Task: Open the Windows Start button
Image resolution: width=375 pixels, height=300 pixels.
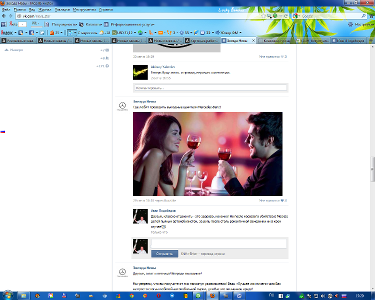Action: point(7,295)
